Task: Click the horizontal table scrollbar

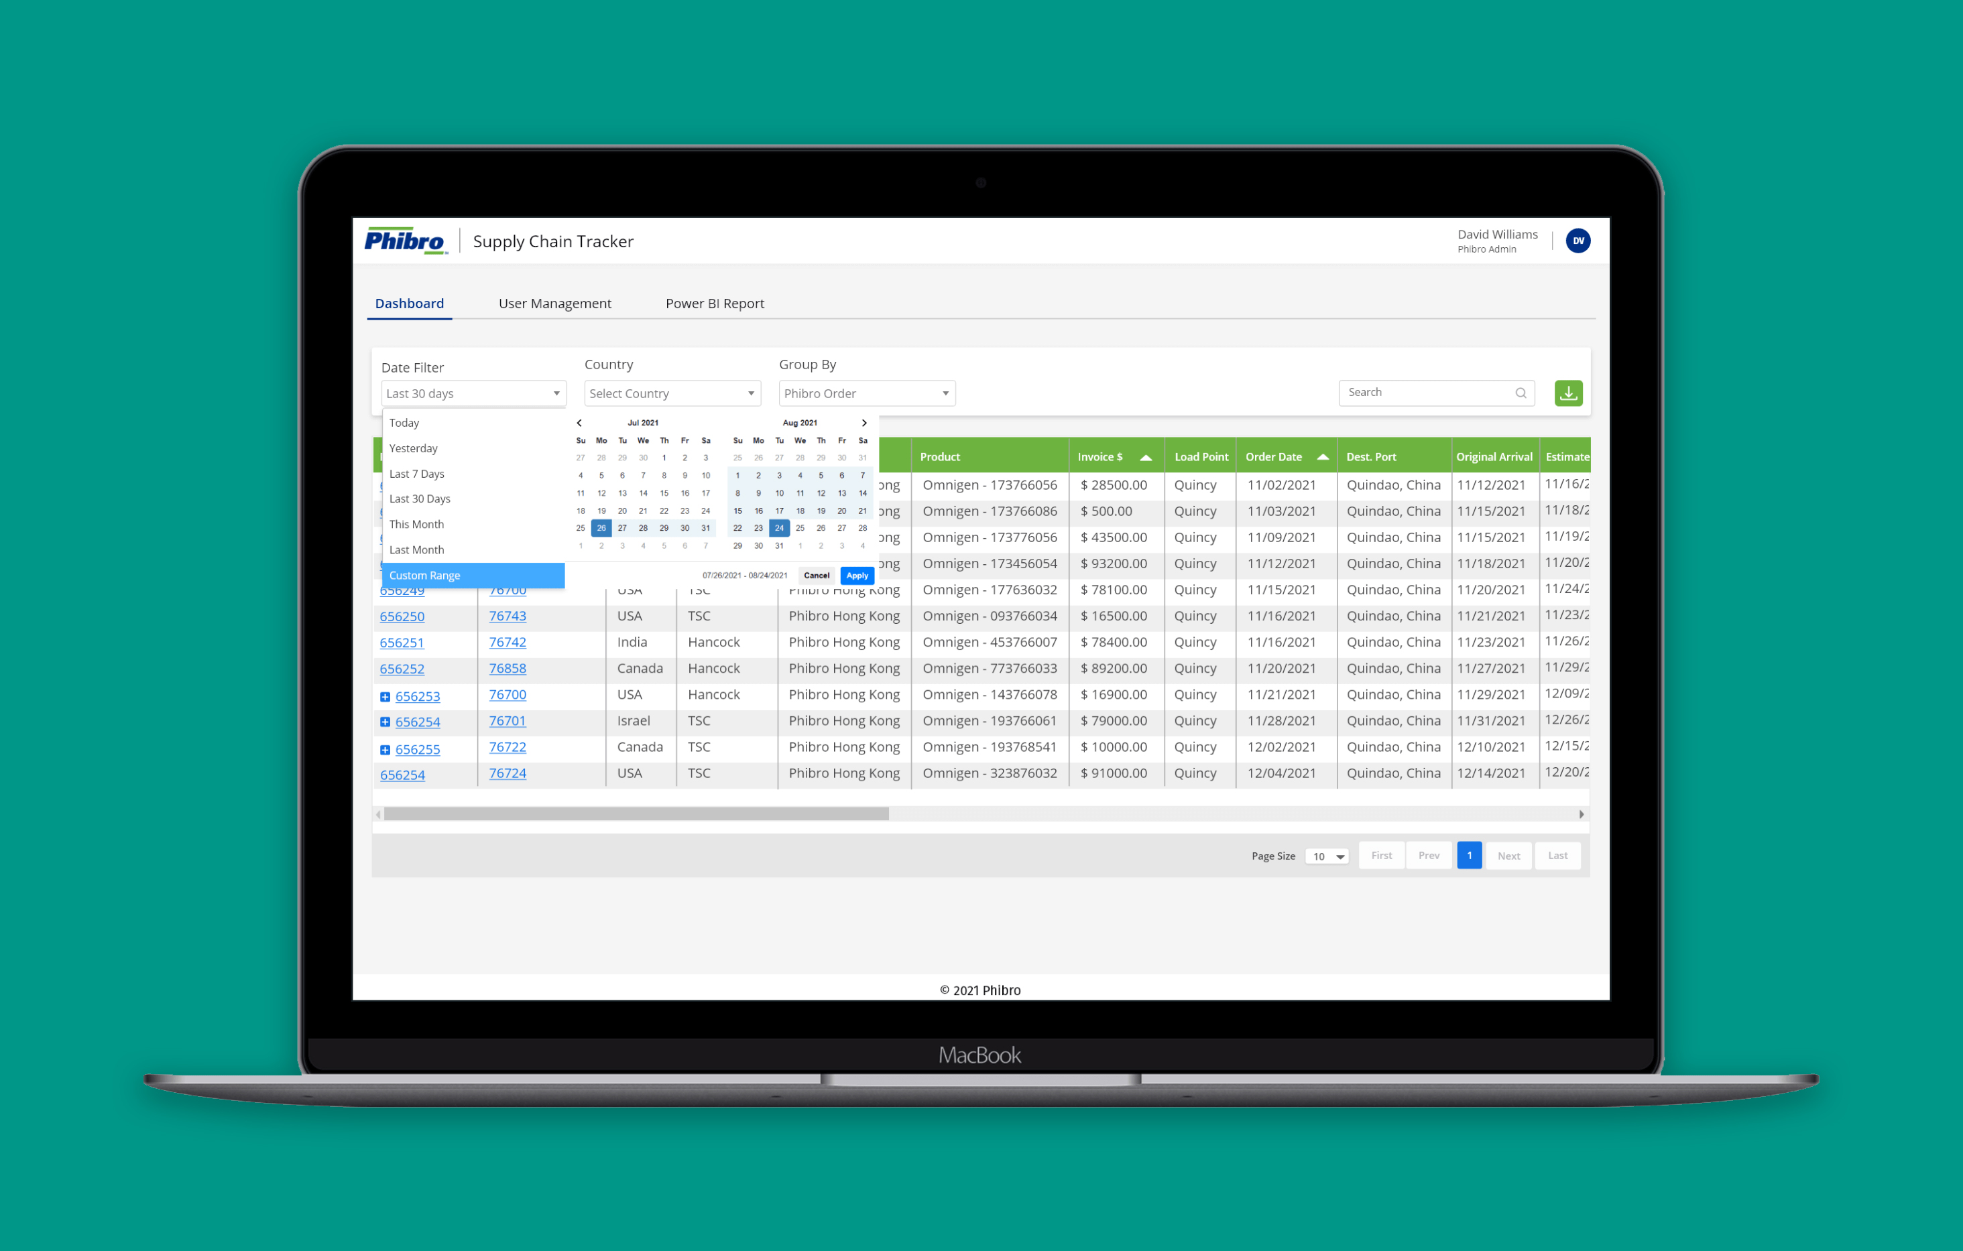Action: [636, 814]
